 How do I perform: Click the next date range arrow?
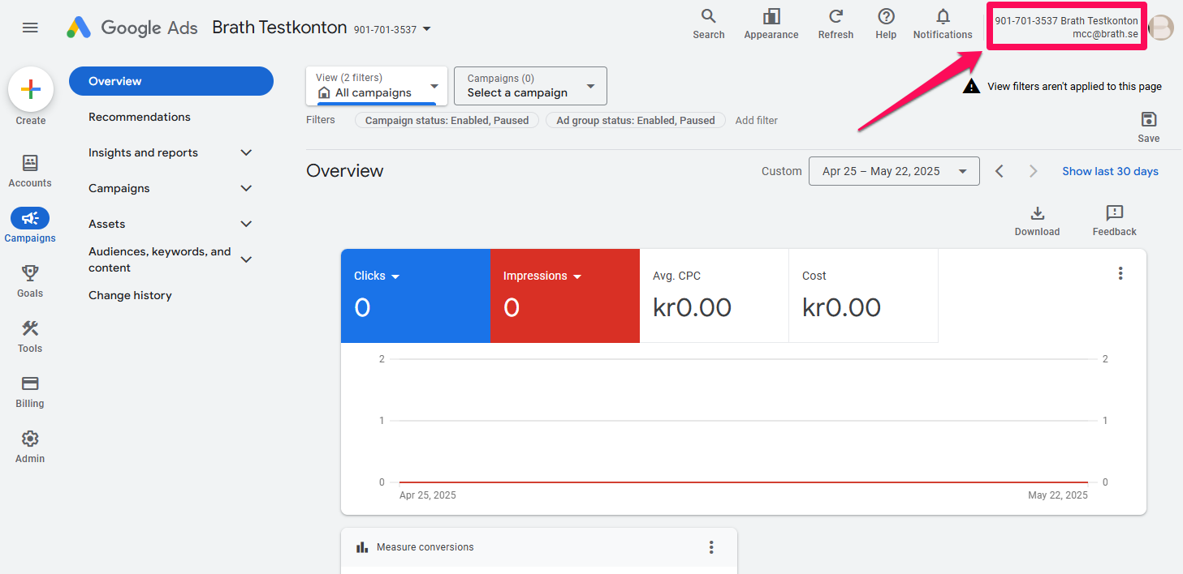1033,171
